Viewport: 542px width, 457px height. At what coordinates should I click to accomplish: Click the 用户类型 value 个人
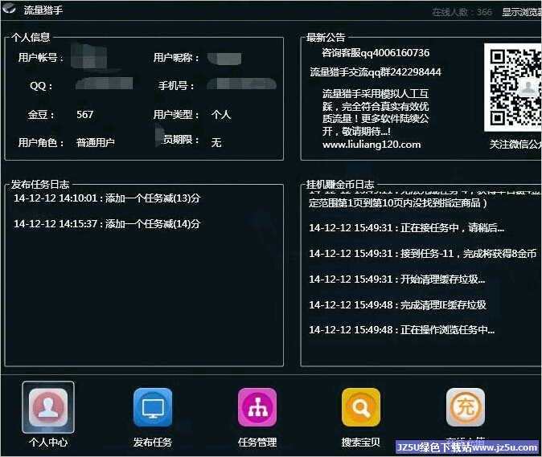(221, 114)
